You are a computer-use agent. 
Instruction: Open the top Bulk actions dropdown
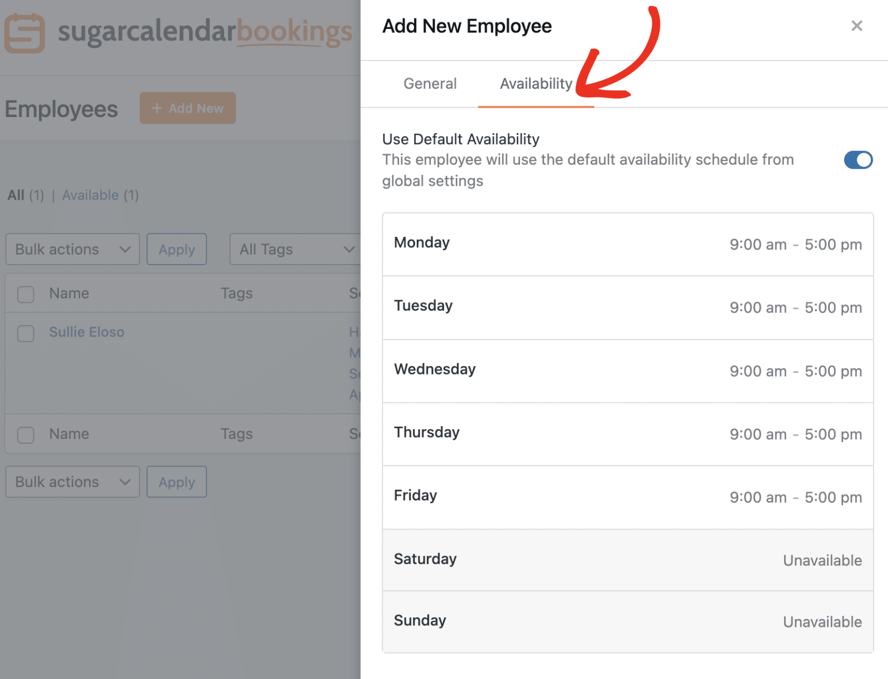(72, 249)
